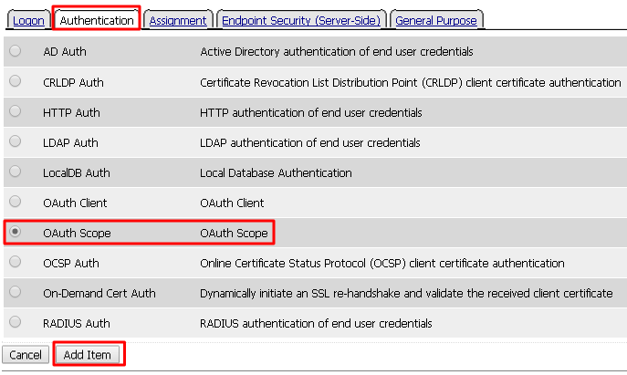Choose the LocalDB Auth radio option

[x=16, y=172]
